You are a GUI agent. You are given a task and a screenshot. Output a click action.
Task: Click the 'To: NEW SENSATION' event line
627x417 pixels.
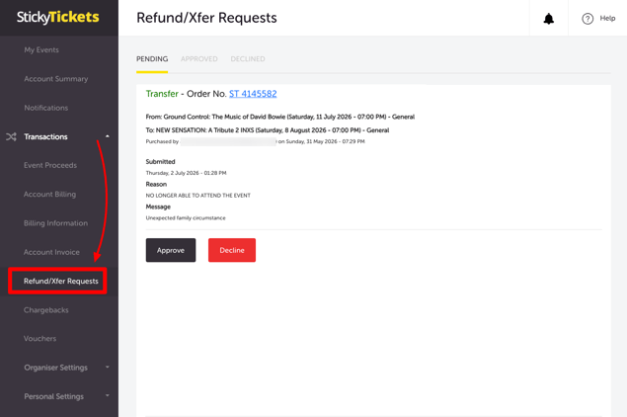[x=268, y=130]
